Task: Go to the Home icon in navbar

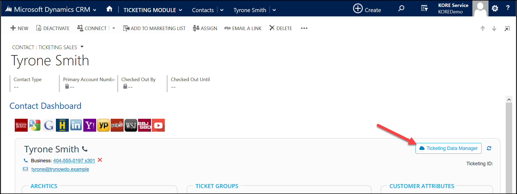Action: pos(109,9)
